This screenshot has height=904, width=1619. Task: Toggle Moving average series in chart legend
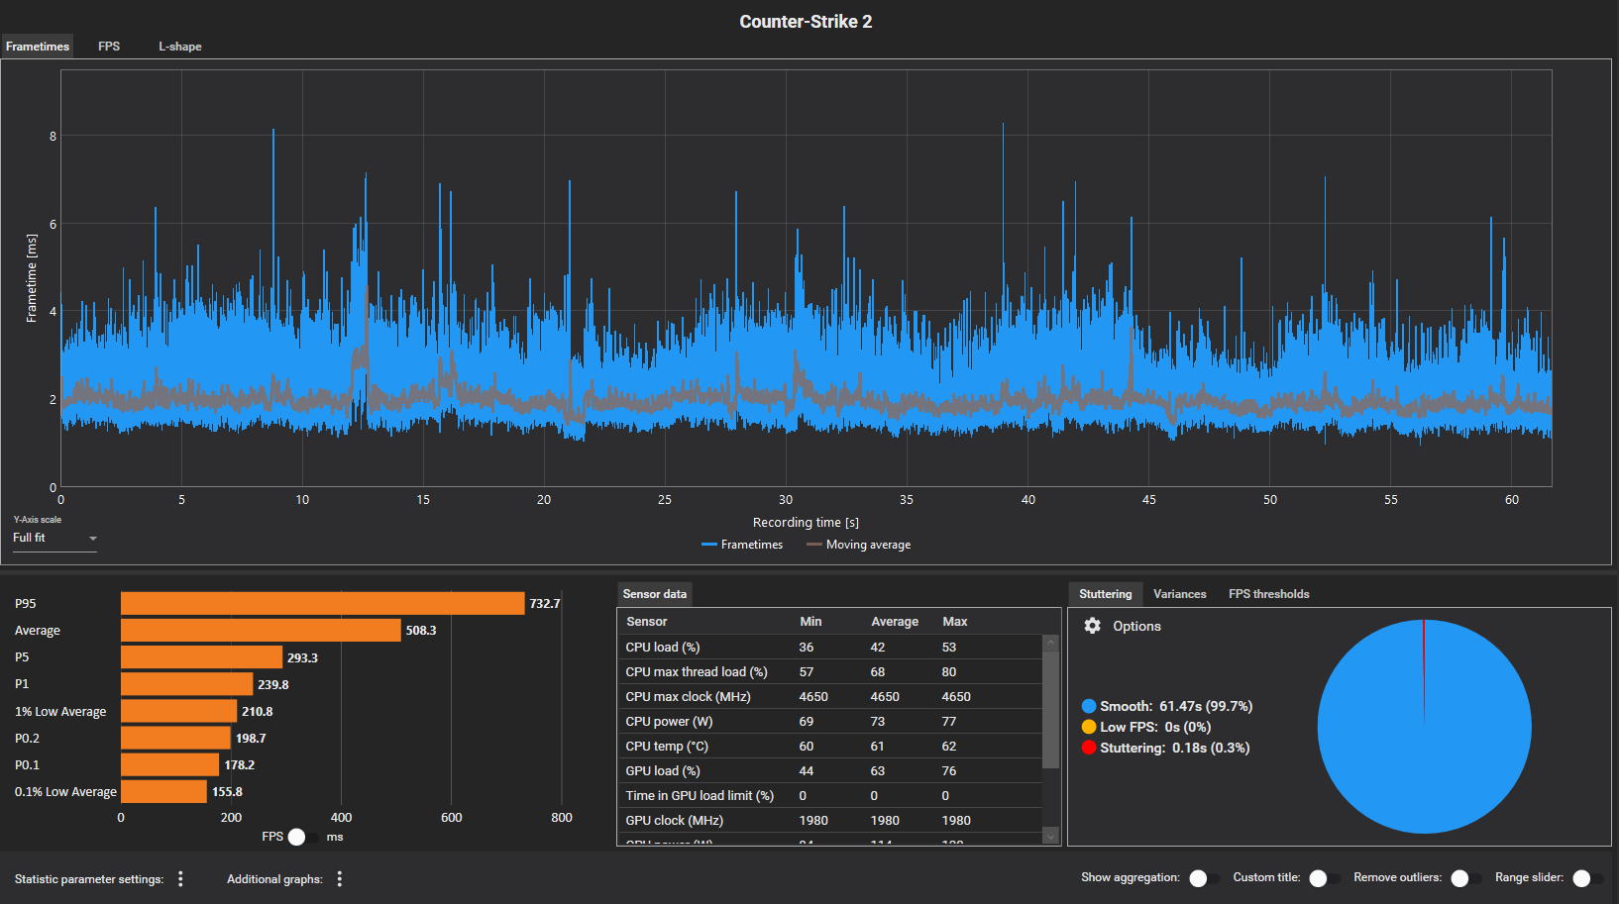(859, 545)
